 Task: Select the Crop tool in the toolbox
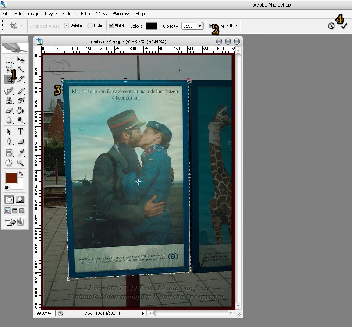9,79
